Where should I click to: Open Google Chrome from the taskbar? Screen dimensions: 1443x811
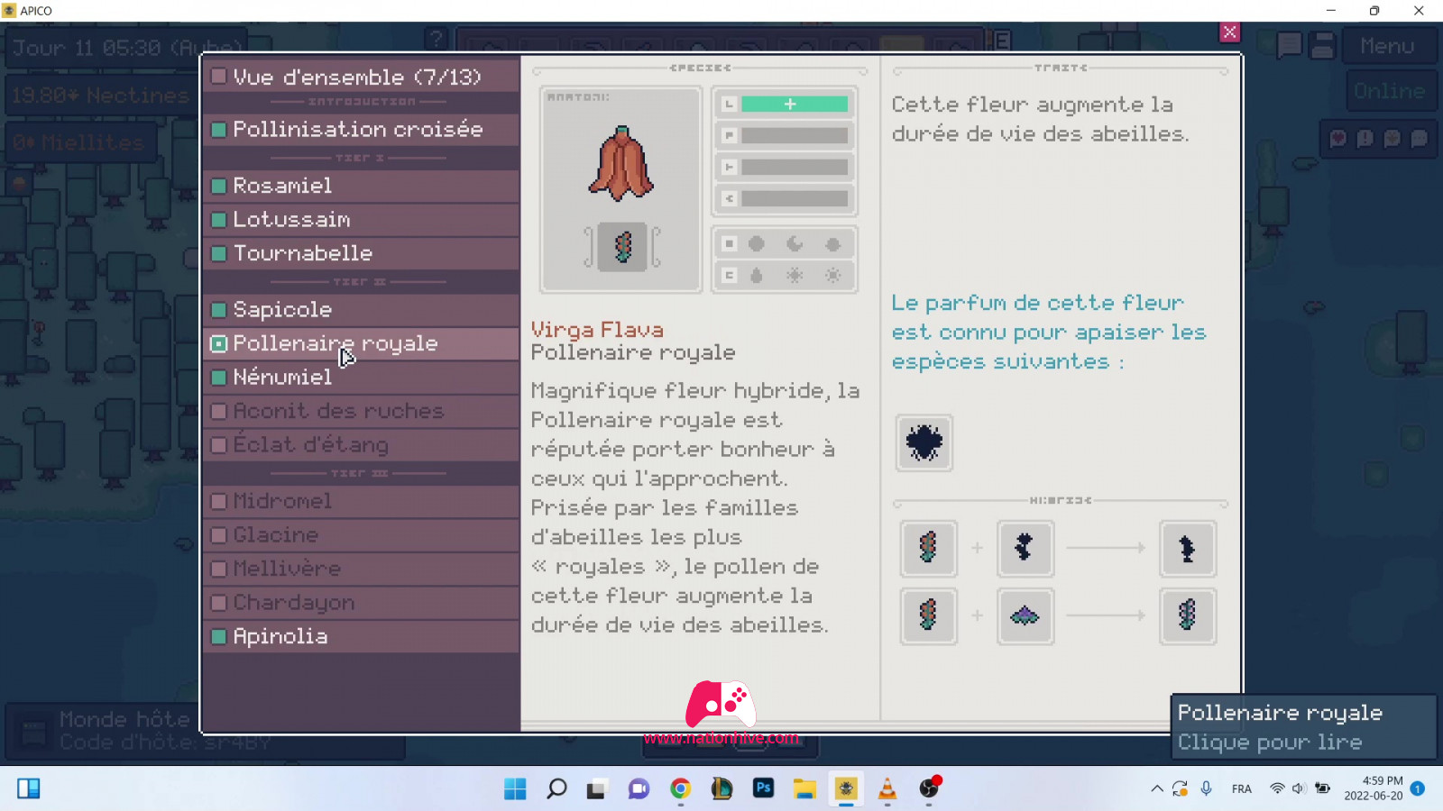(680, 788)
